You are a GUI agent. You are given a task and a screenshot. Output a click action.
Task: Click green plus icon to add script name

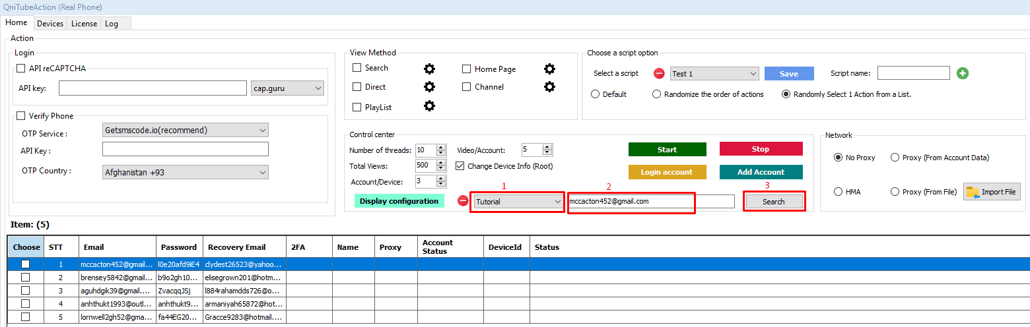point(963,73)
